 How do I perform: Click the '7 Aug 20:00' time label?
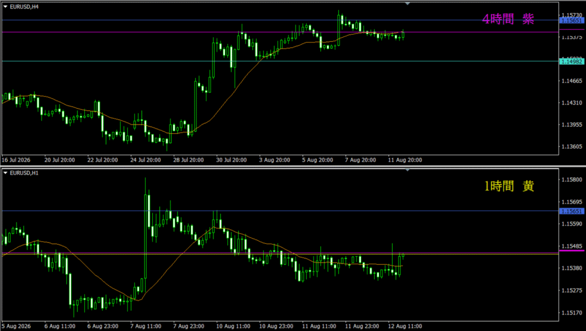point(361,160)
